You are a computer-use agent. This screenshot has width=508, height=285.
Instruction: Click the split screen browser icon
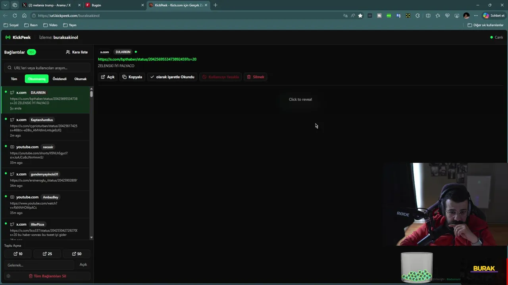tap(428, 15)
